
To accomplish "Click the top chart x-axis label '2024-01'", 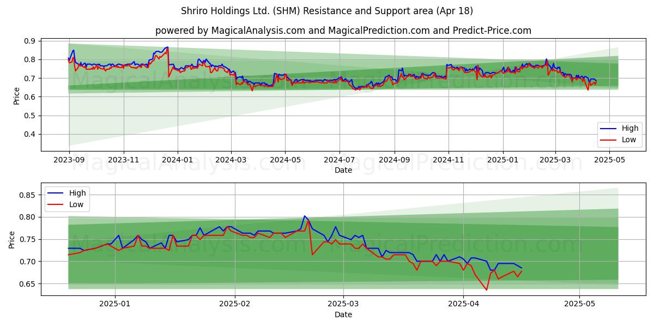I will tap(178, 161).
